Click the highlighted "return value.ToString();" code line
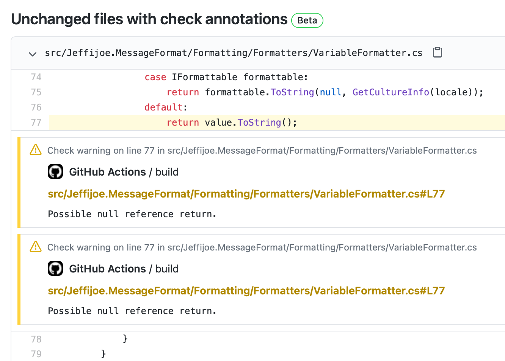Screen dimensions: 505x361 click(x=277, y=123)
